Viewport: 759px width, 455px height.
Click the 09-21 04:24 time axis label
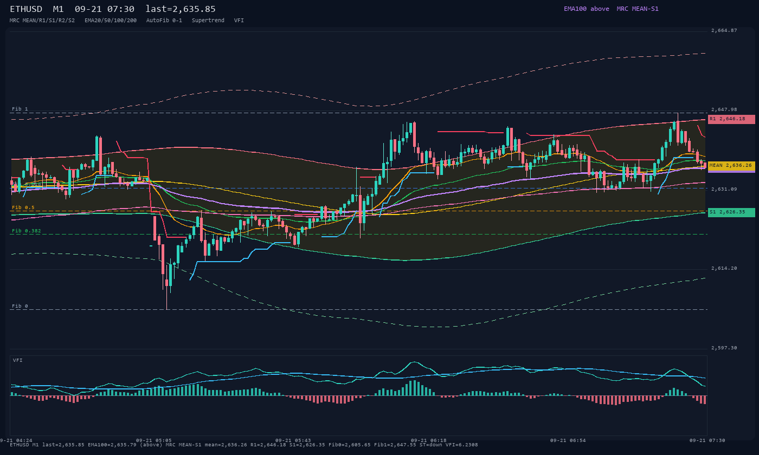(x=16, y=440)
